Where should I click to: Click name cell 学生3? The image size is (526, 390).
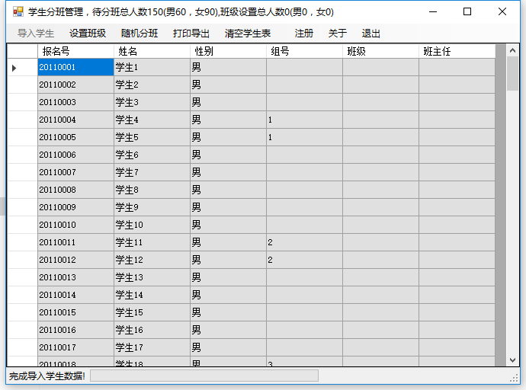coord(152,102)
